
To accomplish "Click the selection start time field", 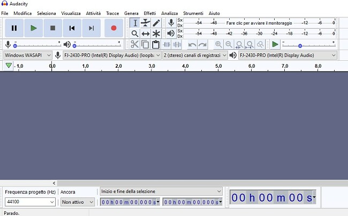I will (x=130, y=202).
